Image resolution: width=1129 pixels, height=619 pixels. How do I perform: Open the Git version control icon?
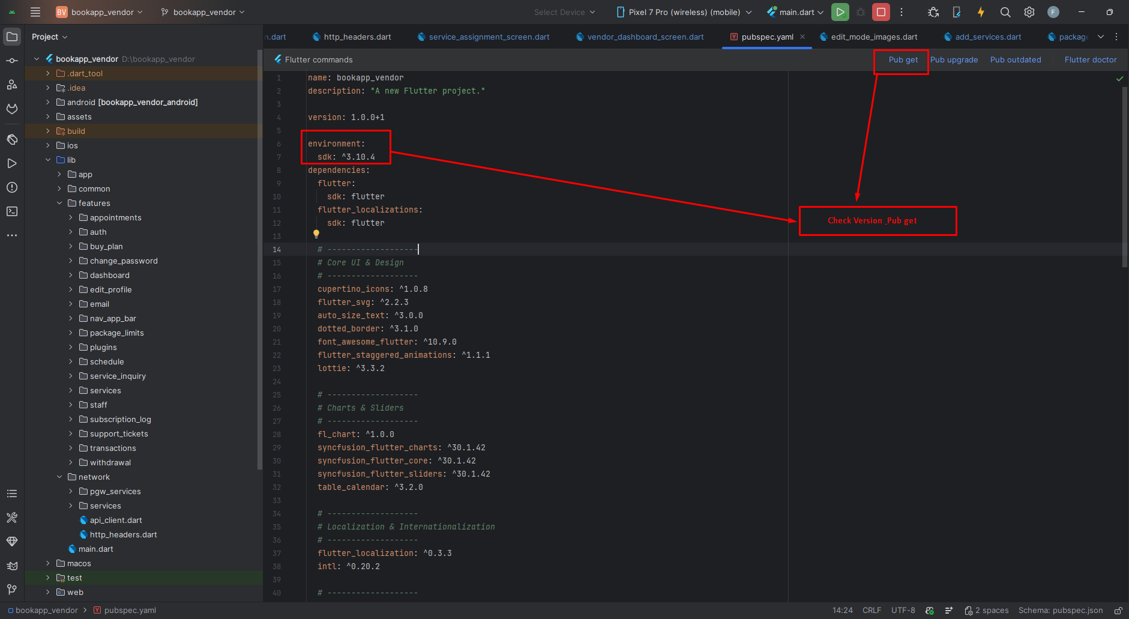pyautogui.click(x=12, y=590)
